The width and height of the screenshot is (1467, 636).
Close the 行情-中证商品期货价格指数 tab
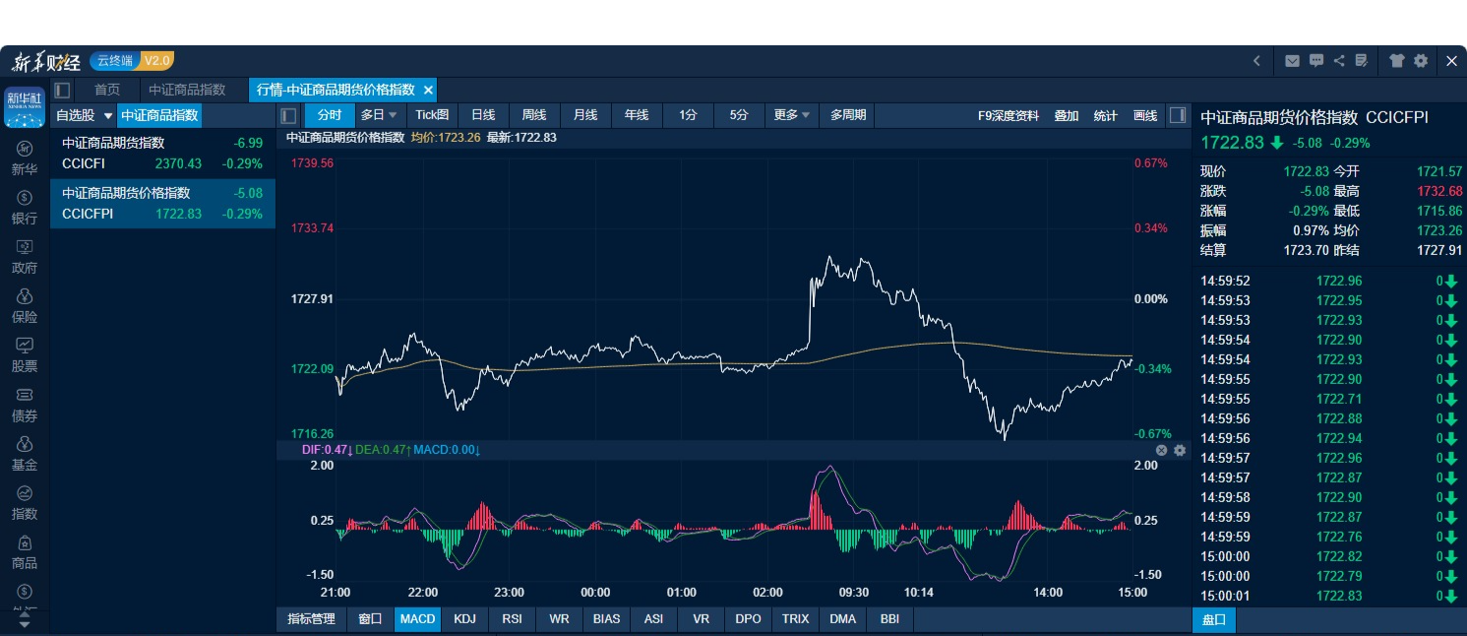coord(428,90)
